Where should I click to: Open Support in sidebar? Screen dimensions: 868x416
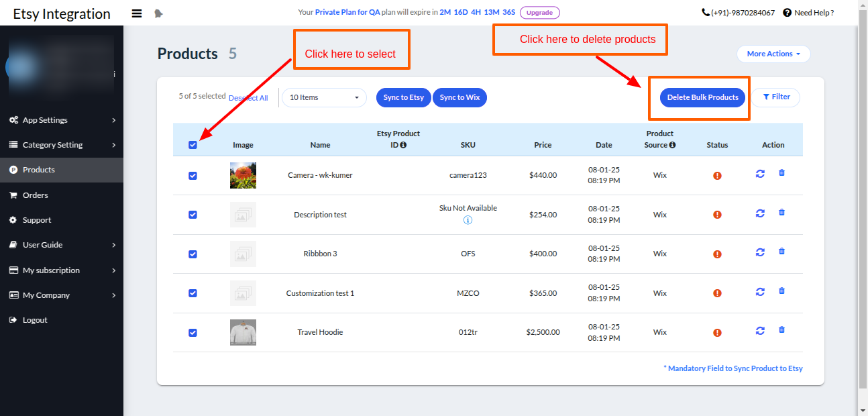[62, 220]
